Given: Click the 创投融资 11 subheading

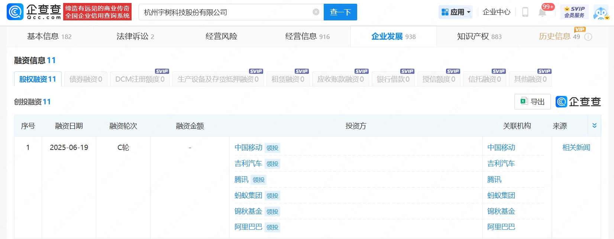Looking at the screenshot, I should 32,102.
